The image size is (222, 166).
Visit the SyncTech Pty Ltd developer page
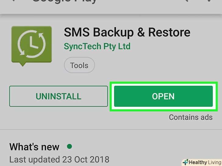pos(97,46)
